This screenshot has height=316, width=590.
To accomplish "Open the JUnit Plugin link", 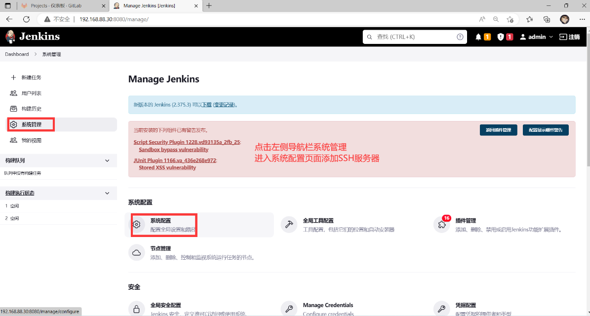I will (x=175, y=160).
